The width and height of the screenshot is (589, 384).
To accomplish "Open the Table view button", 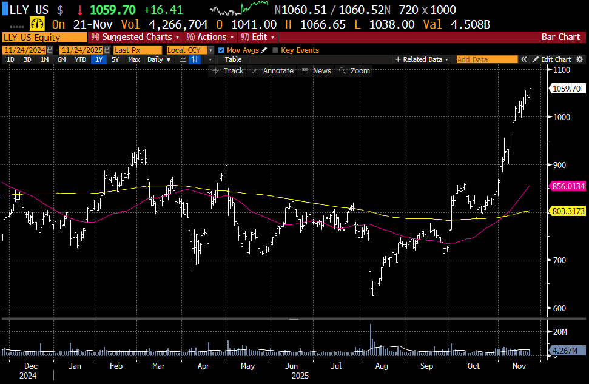I will click(233, 59).
